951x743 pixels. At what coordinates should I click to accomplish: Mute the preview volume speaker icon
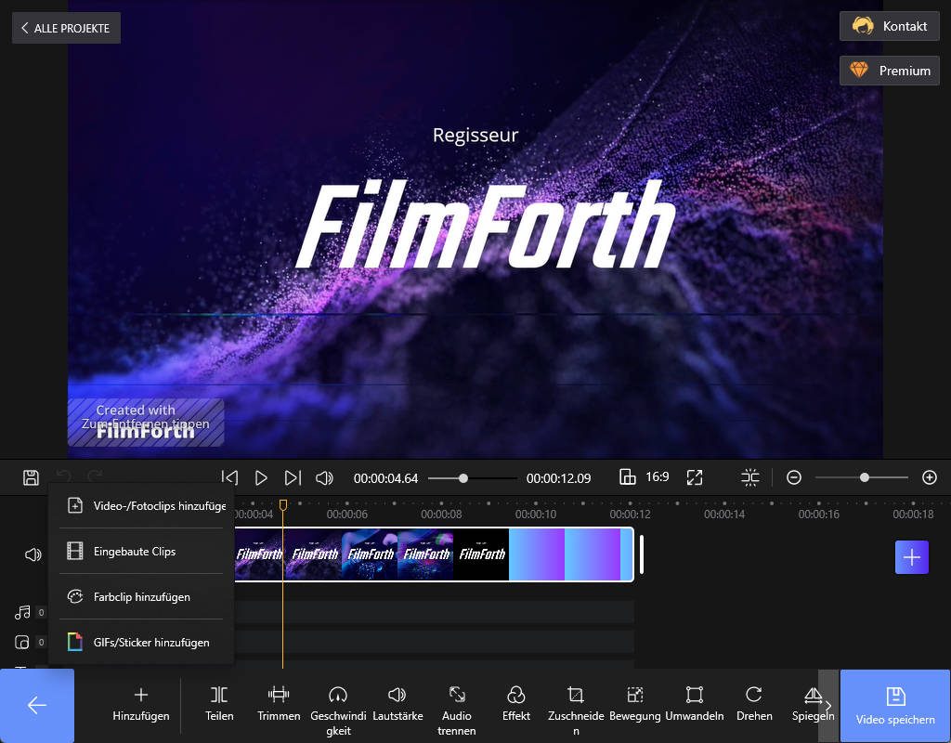[x=324, y=478]
